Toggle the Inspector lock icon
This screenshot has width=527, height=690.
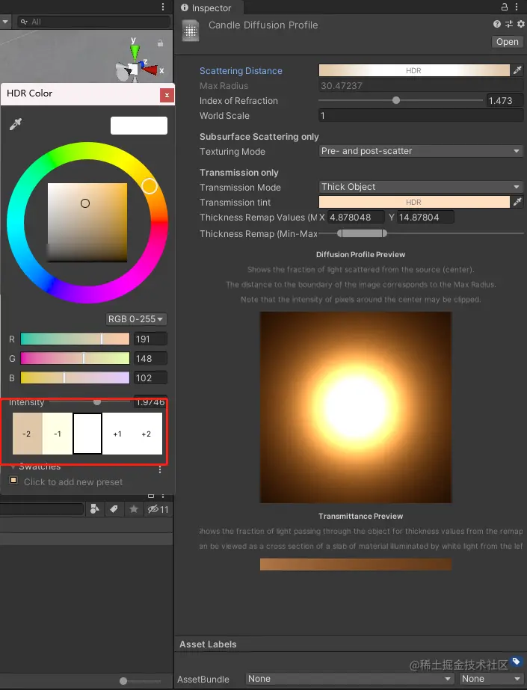[x=505, y=7]
